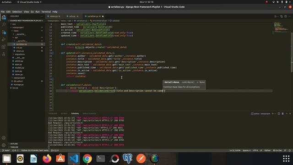Open the Extensions view

(4, 47)
